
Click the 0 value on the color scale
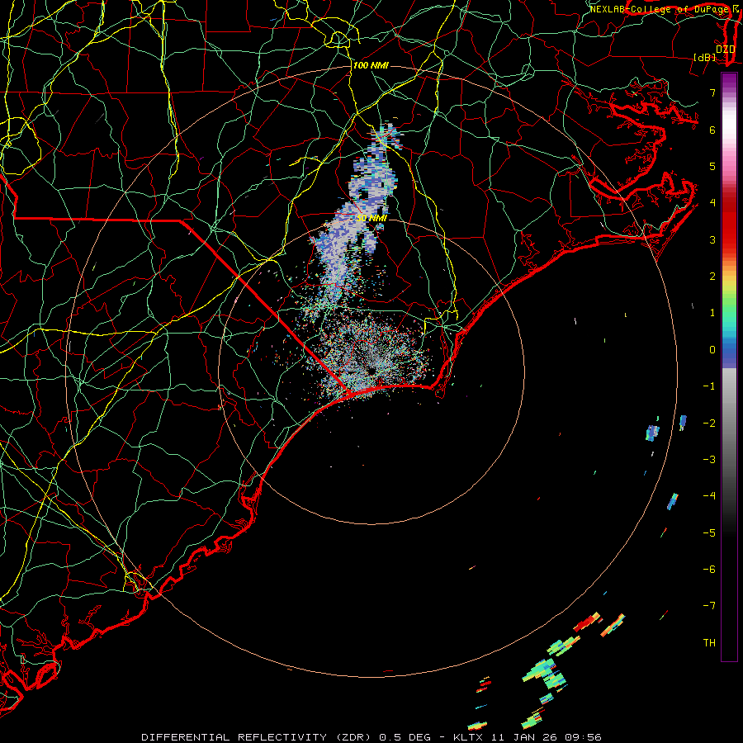(712, 350)
